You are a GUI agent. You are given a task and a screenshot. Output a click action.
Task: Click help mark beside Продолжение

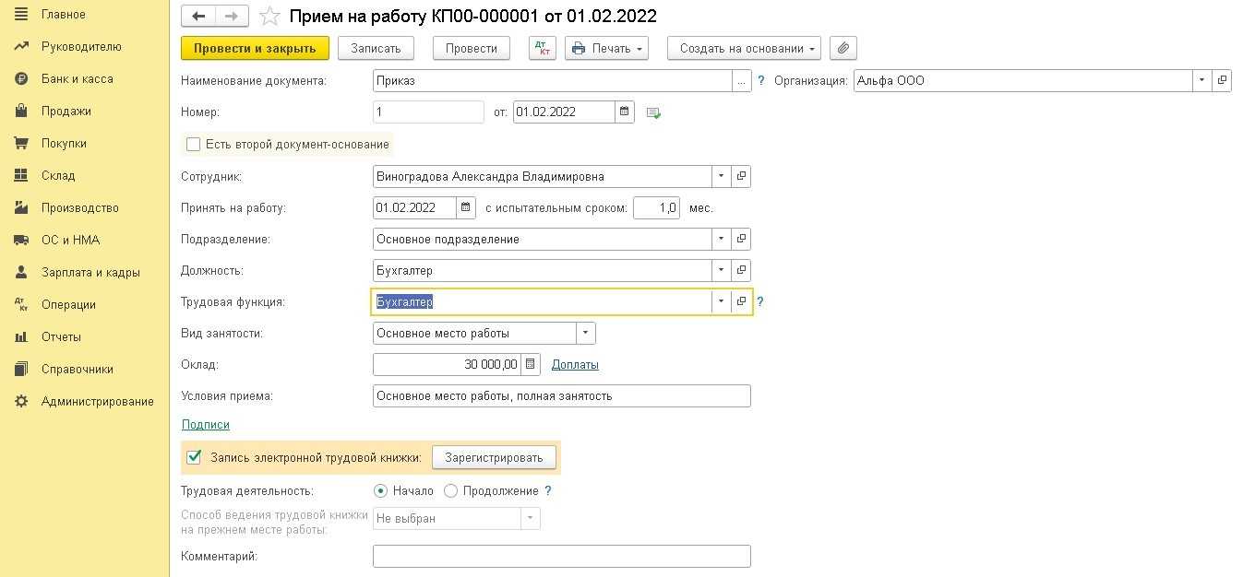tap(548, 491)
